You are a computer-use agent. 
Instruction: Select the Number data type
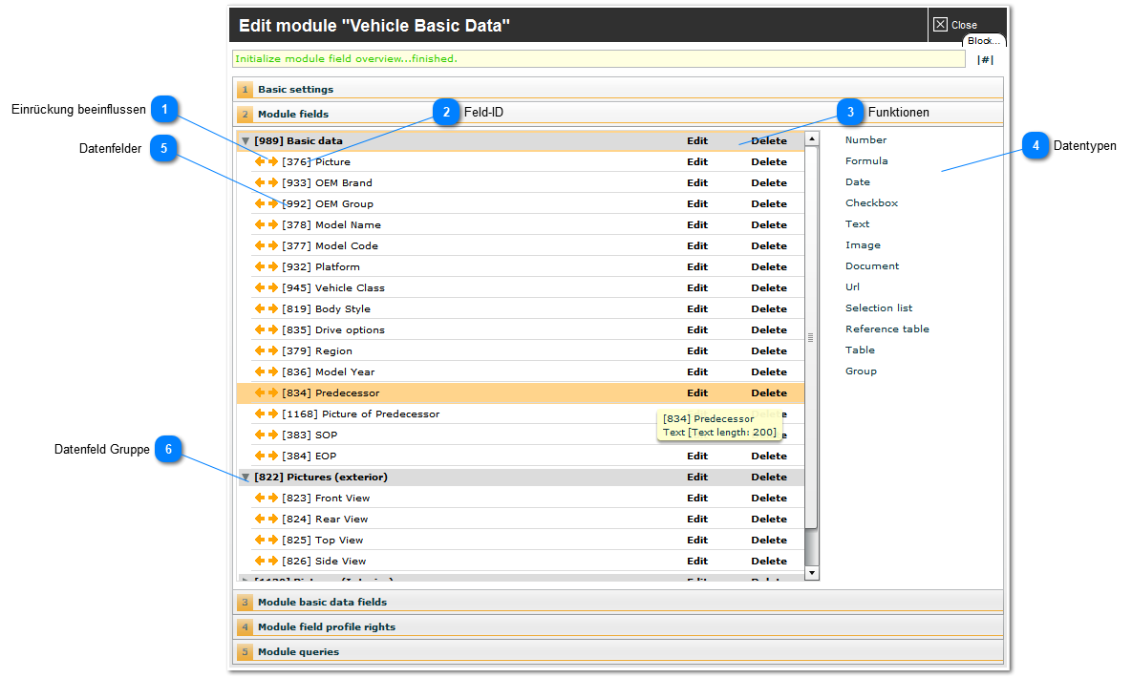click(x=865, y=140)
